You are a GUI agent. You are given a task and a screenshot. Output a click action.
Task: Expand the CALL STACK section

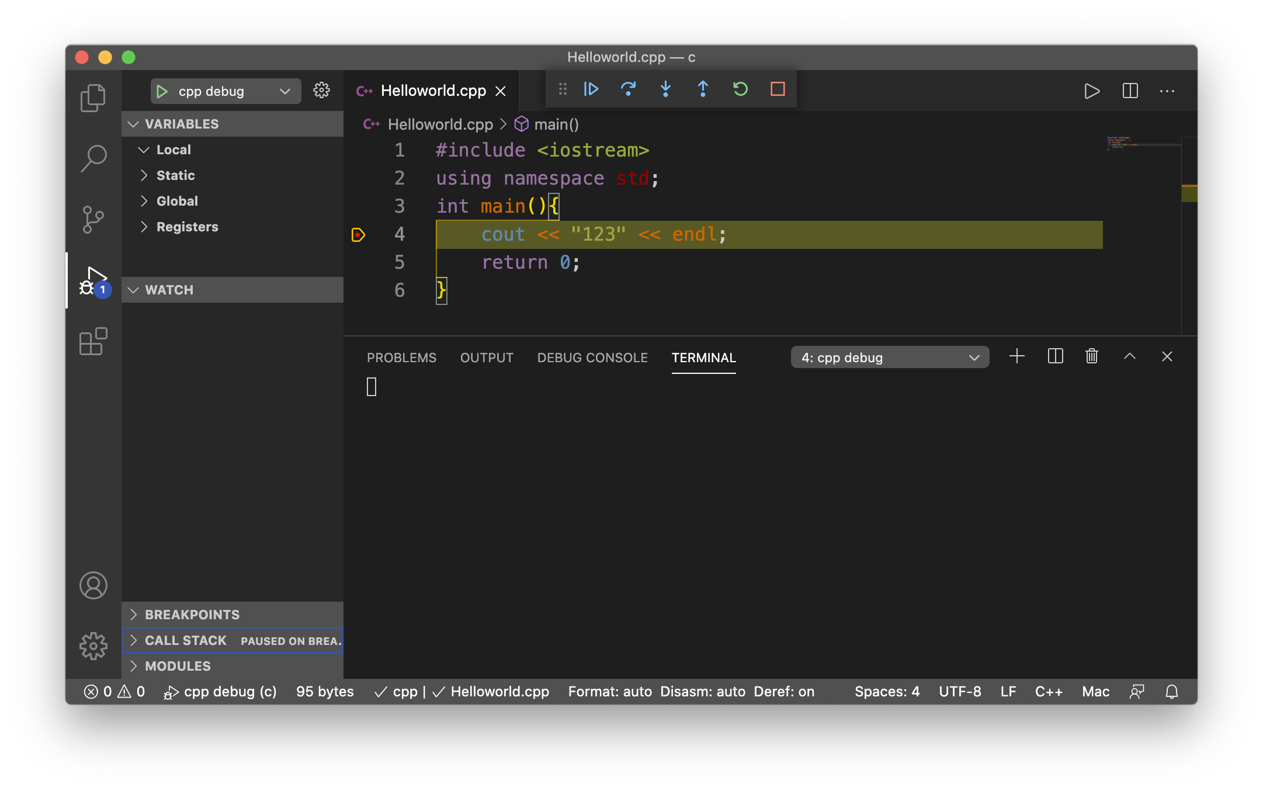click(233, 640)
